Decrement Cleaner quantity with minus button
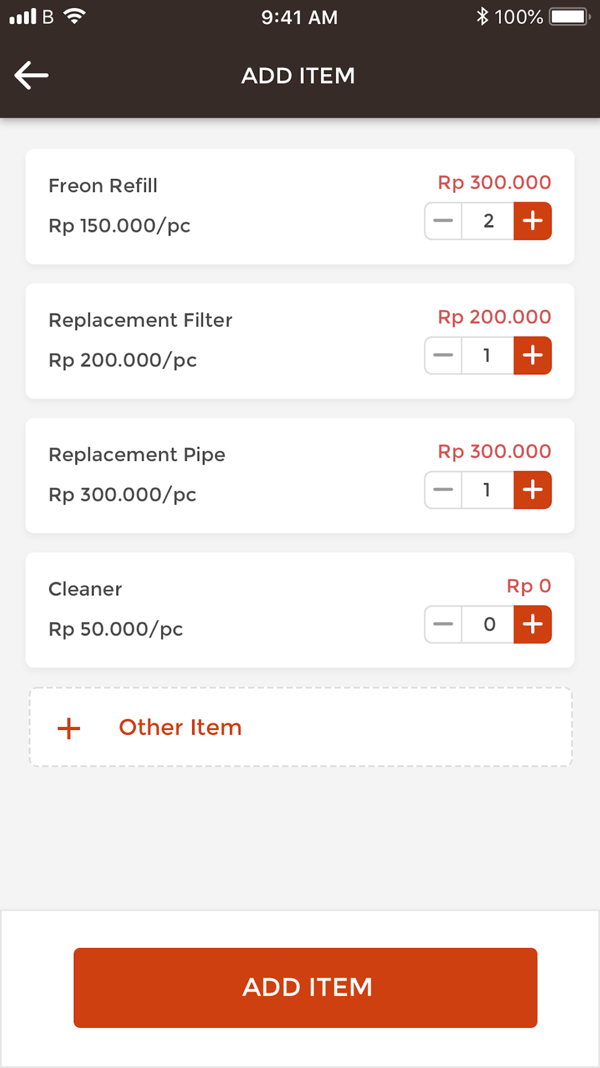 pos(443,625)
